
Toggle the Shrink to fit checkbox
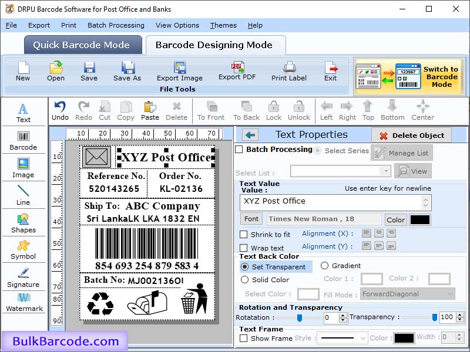(243, 234)
